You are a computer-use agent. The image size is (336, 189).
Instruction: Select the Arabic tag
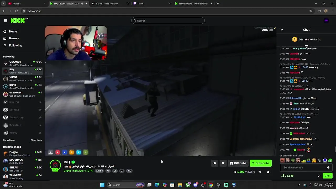click(99, 171)
